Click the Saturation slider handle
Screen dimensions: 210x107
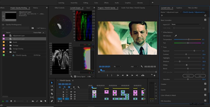[188, 79]
